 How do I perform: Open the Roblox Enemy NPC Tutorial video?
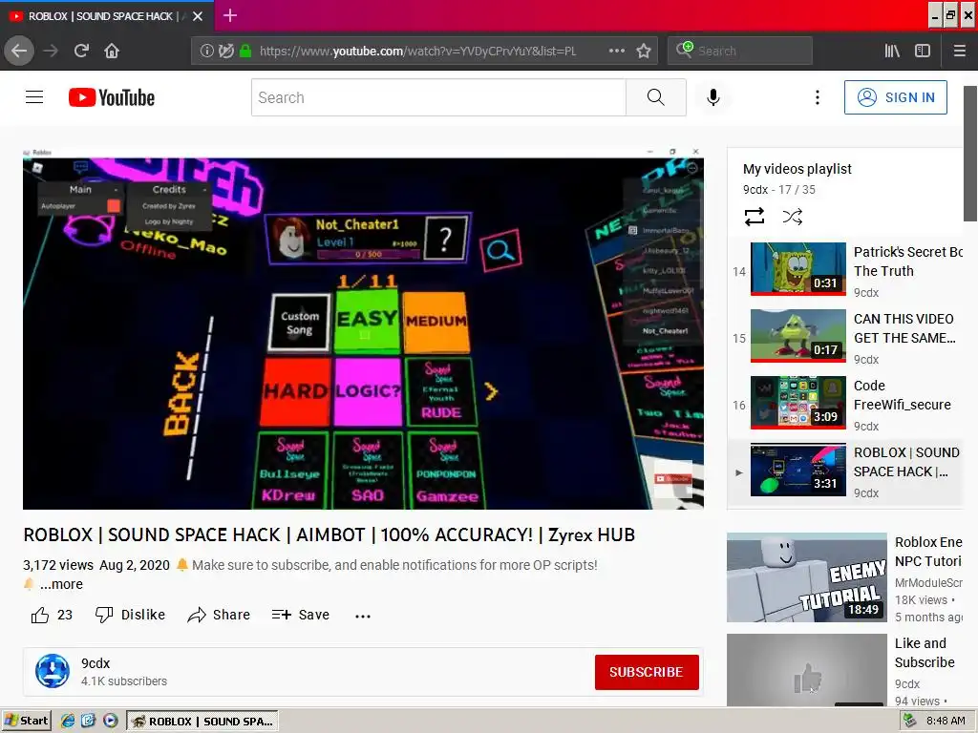[844, 577]
